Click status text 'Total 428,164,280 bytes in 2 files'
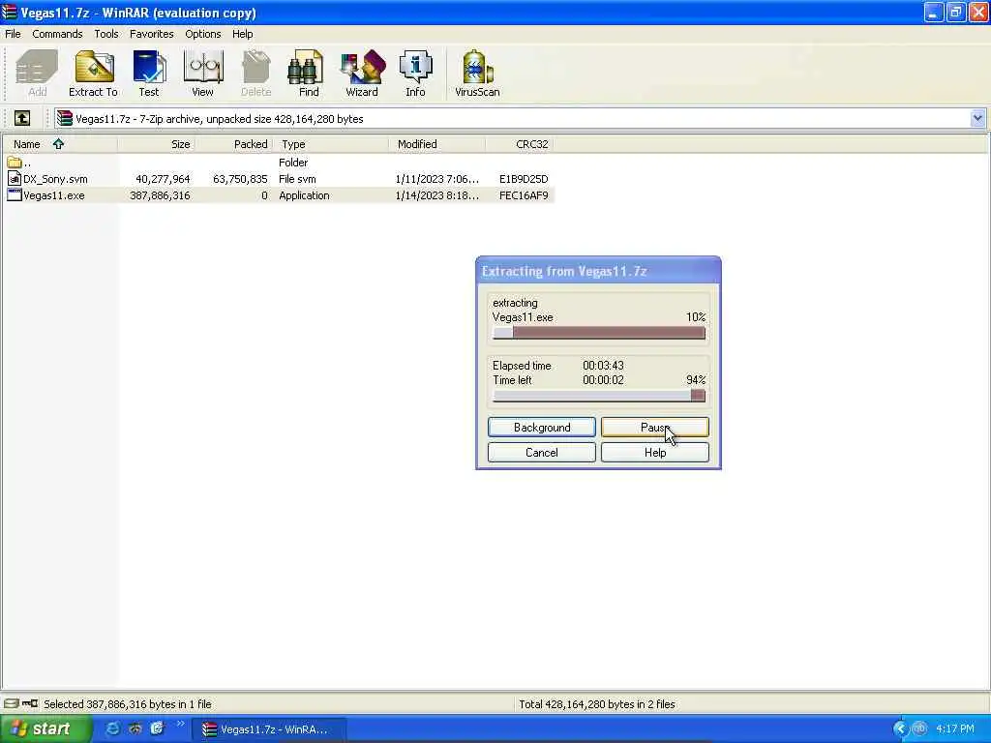Image resolution: width=991 pixels, height=743 pixels. click(596, 704)
